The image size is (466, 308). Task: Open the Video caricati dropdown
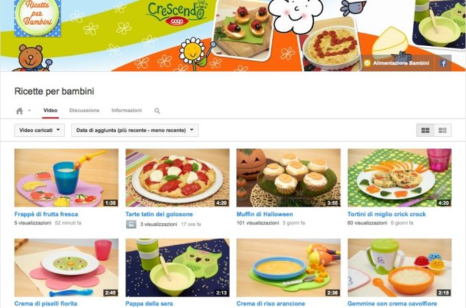(x=40, y=130)
